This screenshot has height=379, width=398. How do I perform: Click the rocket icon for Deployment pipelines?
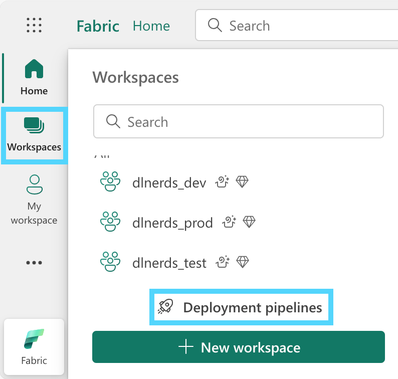[165, 307]
